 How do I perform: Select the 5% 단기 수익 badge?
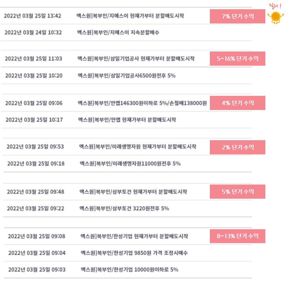tap(237, 192)
